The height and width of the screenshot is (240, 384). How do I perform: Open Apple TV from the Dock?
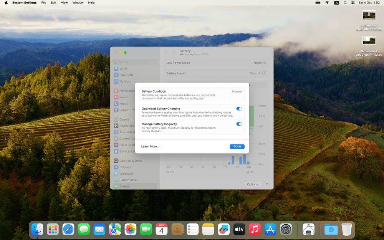239,230
